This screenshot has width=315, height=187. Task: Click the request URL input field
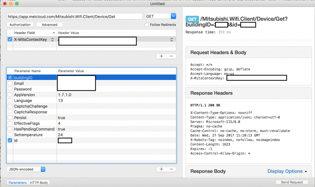click(x=75, y=16)
